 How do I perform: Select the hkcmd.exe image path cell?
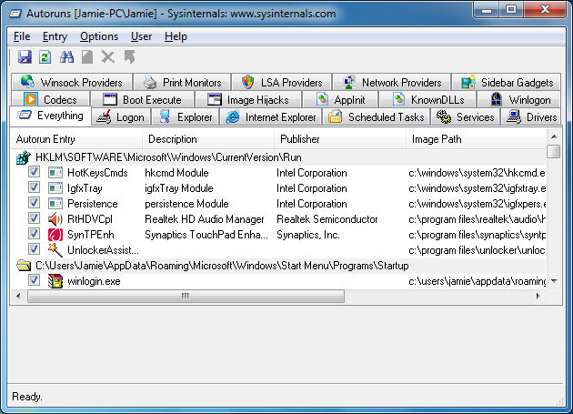click(477, 173)
